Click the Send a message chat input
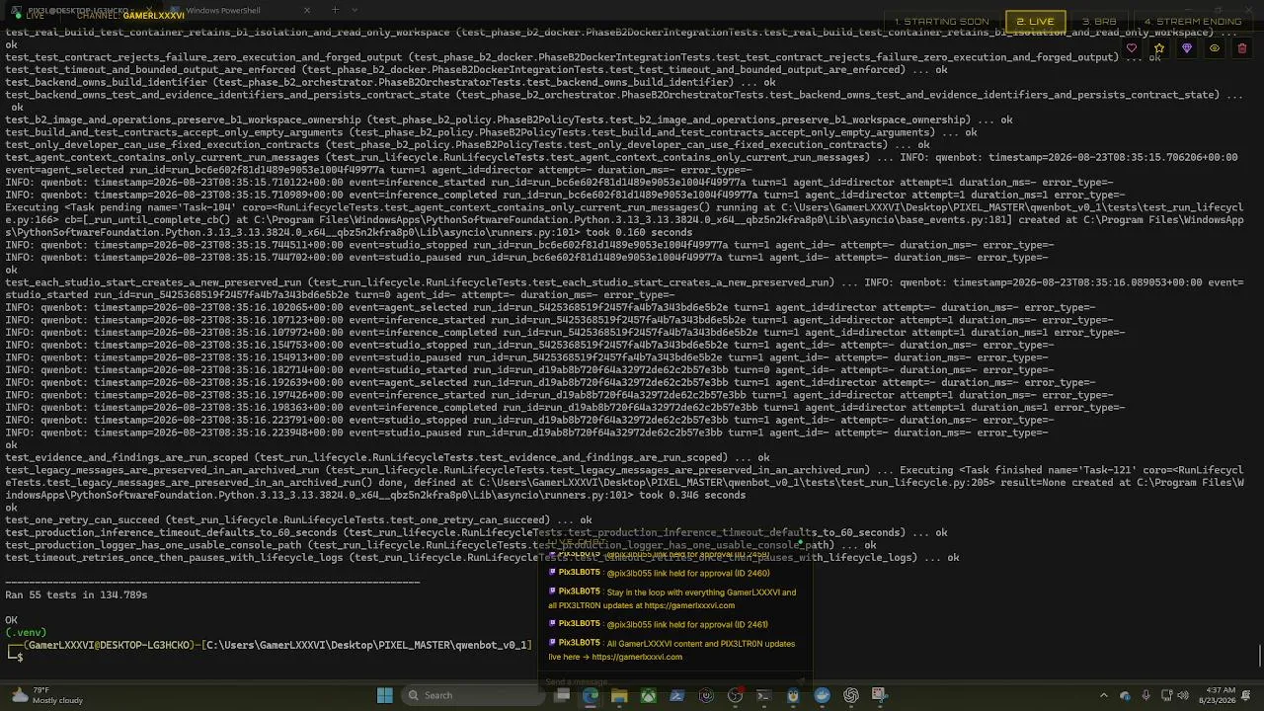1264x711 pixels. click(671, 681)
